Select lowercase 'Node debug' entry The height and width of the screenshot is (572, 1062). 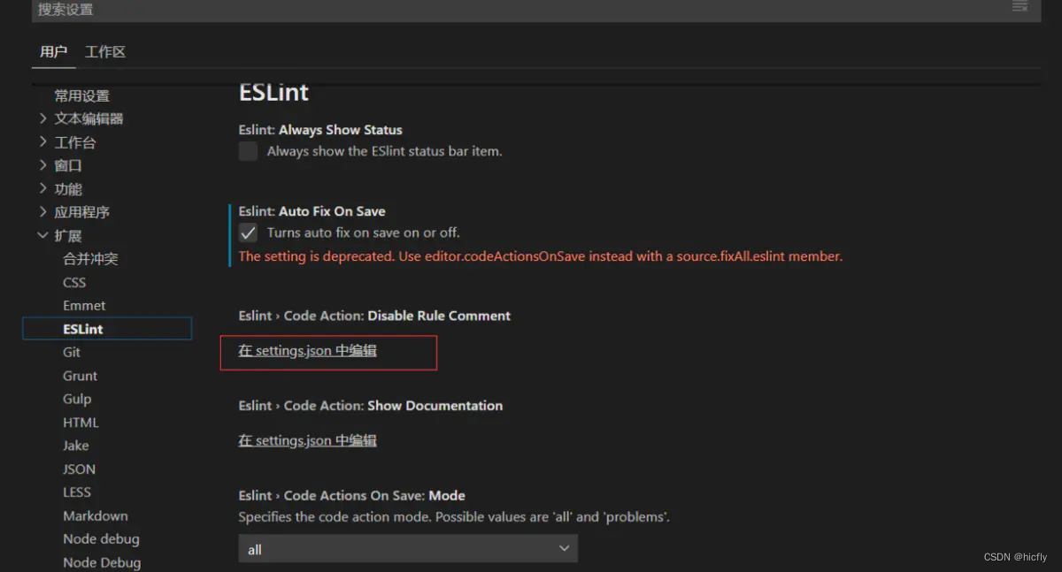tap(101, 539)
